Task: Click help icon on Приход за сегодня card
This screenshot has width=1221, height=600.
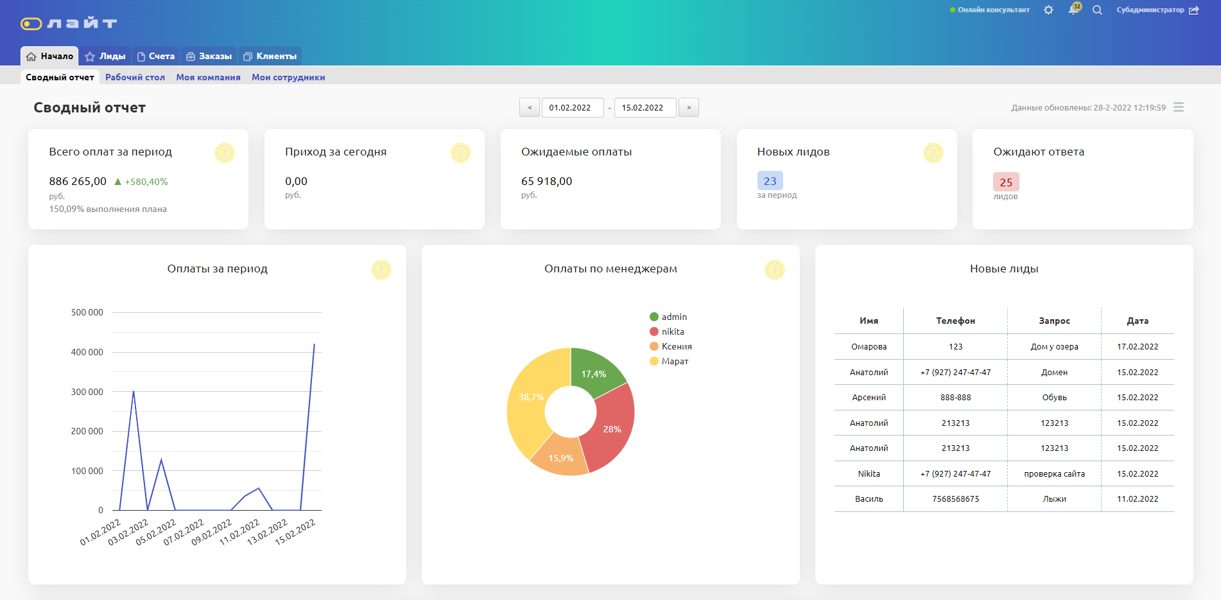Action: point(460,153)
